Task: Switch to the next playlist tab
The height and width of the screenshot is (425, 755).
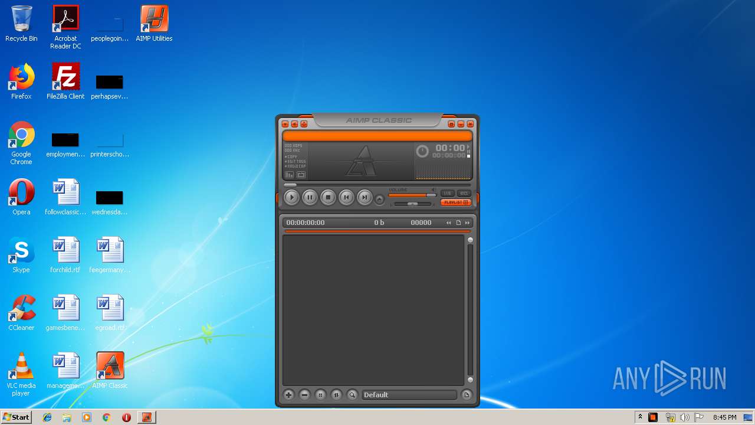Action: 468,223
